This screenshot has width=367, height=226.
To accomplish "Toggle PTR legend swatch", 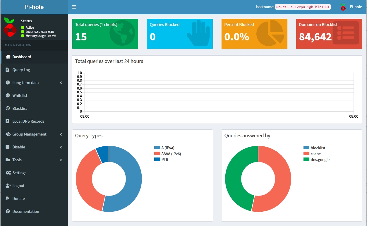I will (x=157, y=160).
